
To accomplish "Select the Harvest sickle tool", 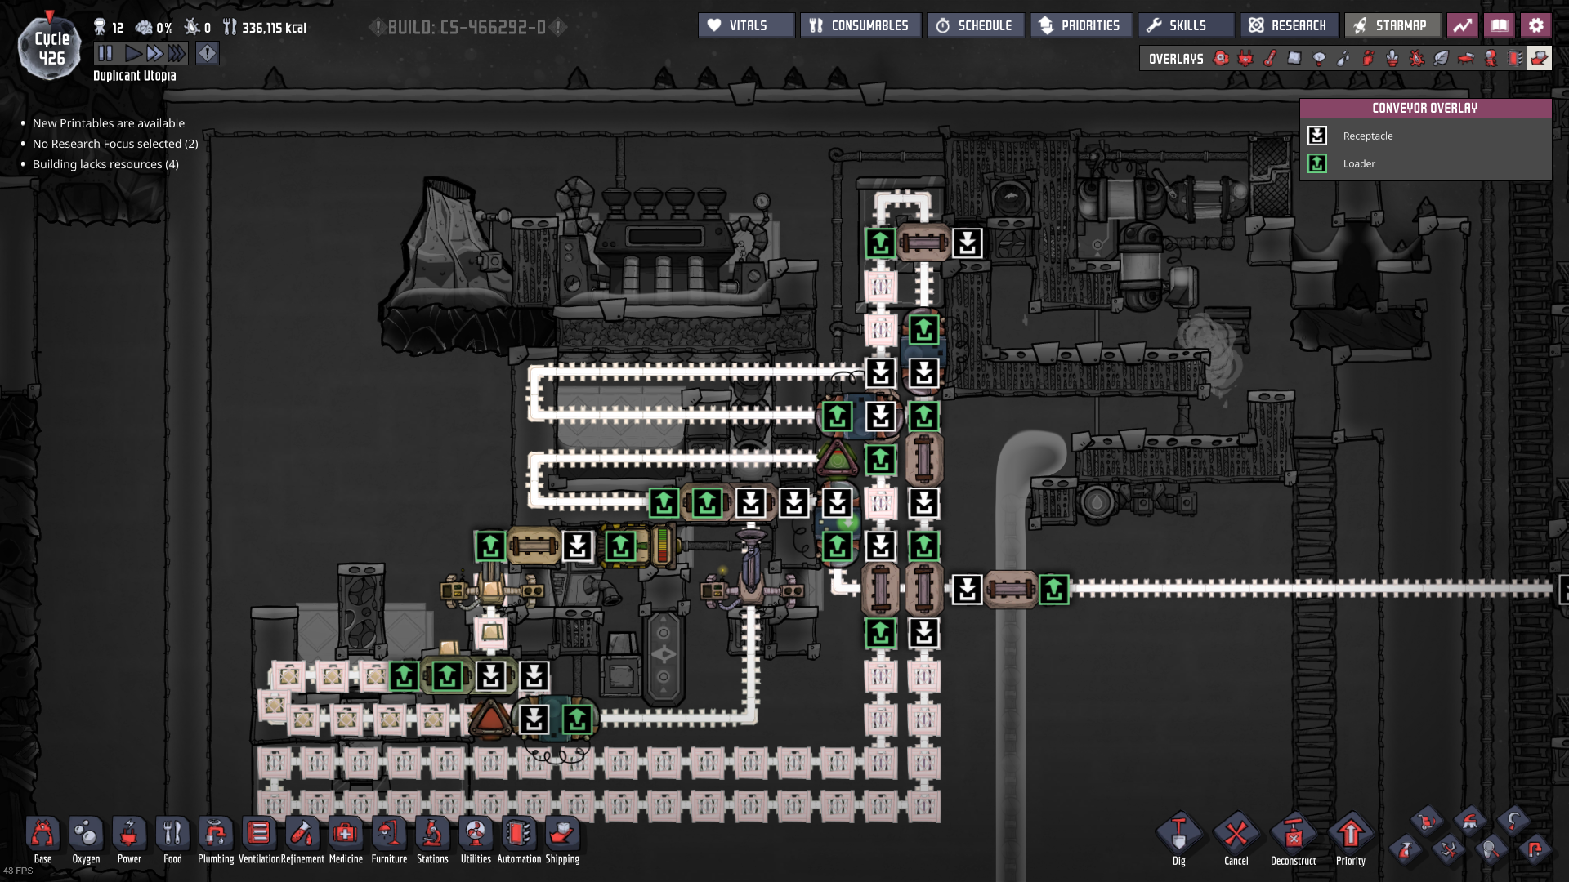I will [1513, 820].
